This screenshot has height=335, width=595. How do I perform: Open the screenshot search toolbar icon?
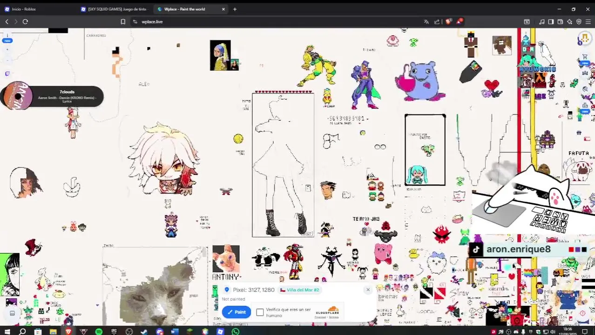(527, 21)
